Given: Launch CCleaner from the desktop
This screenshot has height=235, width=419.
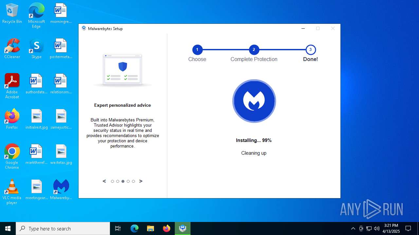Looking at the screenshot, I should pos(12,49).
